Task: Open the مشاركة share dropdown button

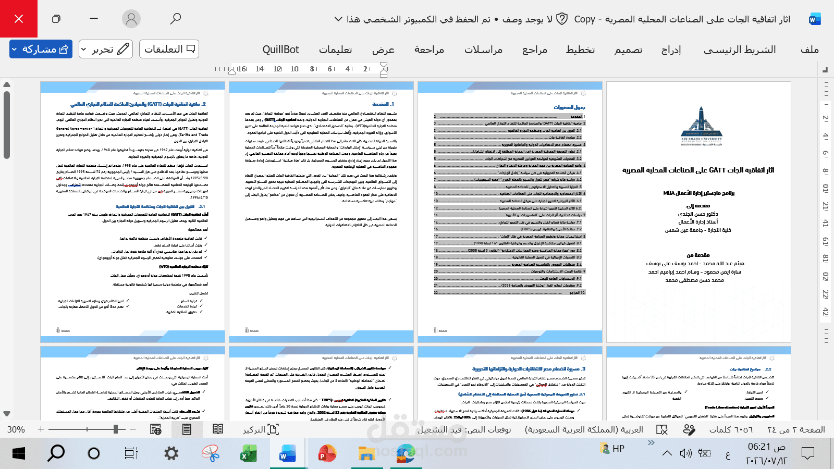Action: pos(41,49)
